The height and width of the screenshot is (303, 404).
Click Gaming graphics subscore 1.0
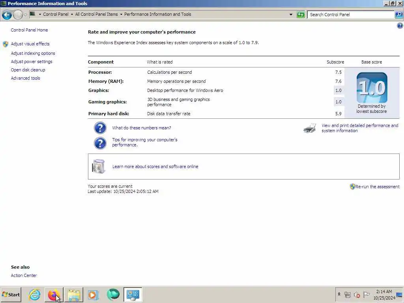(338, 102)
